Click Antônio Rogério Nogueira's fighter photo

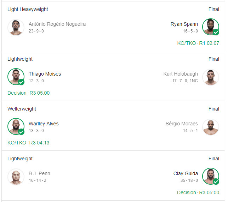[x=16, y=27]
